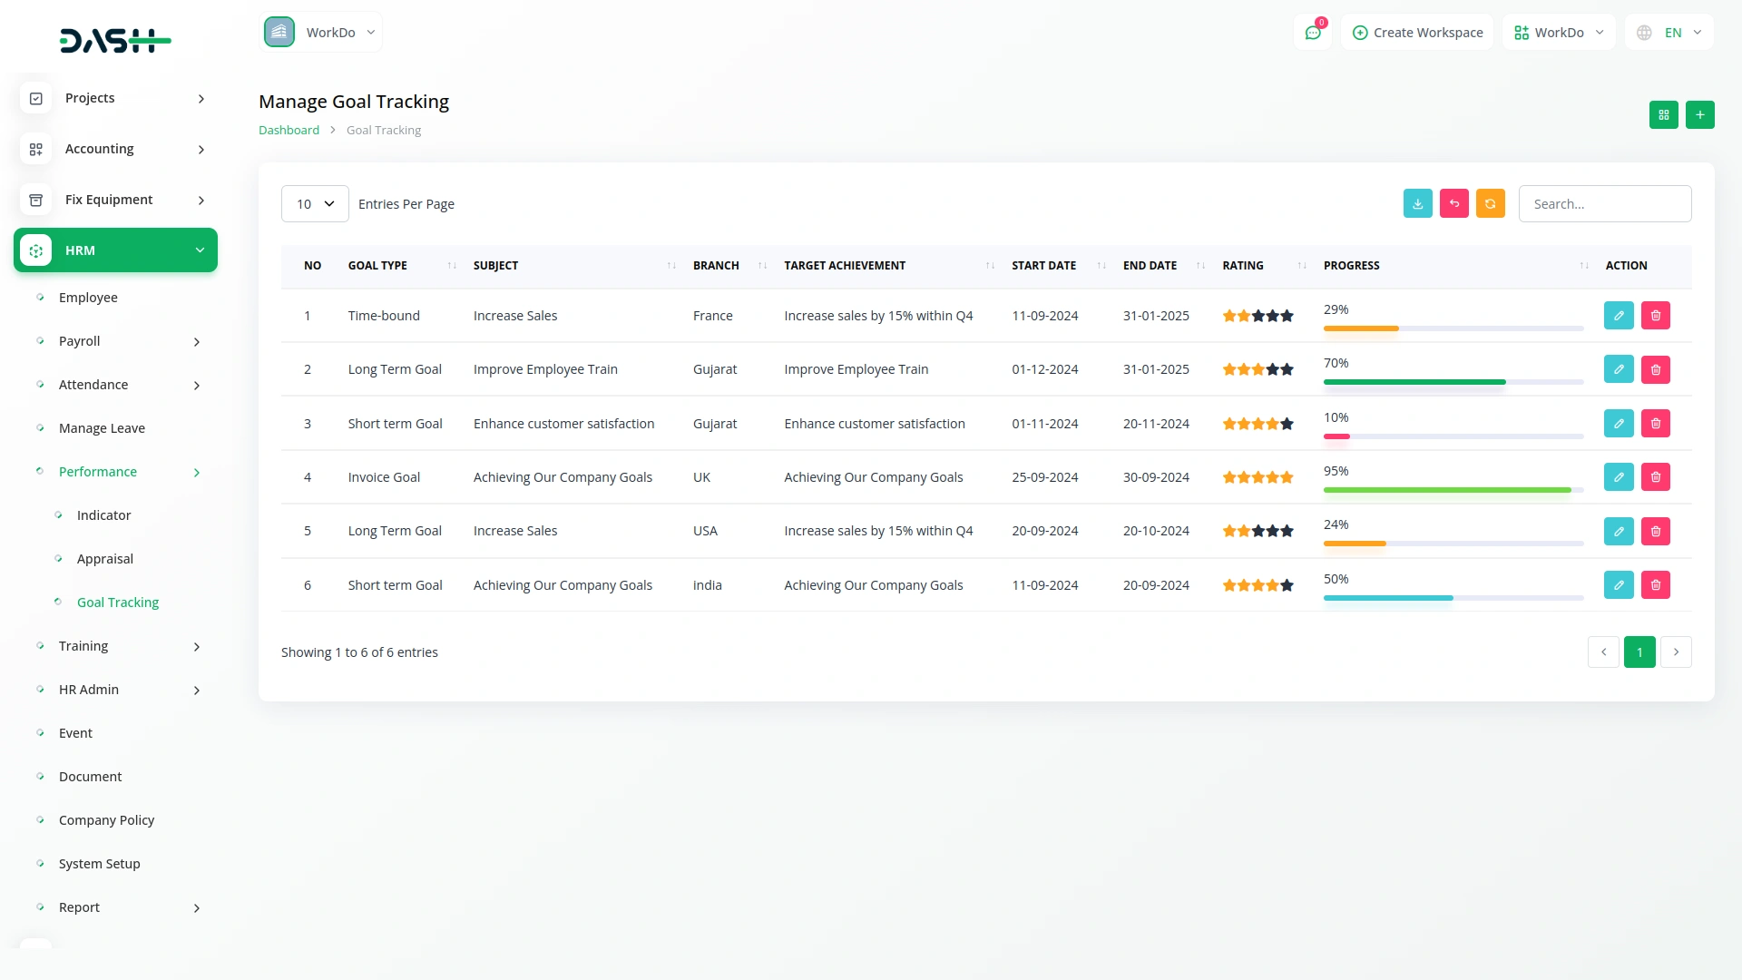Screen dimensions: 1742x980
Task: Open the entries per page dropdown
Action: click(315, 204)
